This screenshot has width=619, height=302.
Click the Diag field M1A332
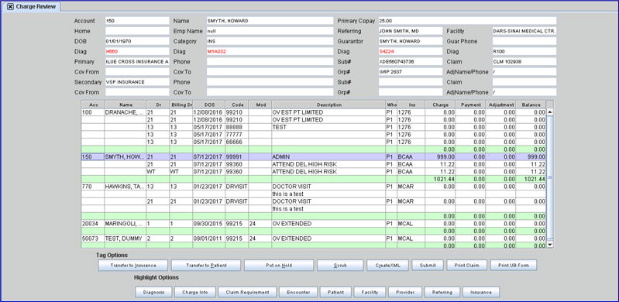pyautogui.click(x=270, y=51)
